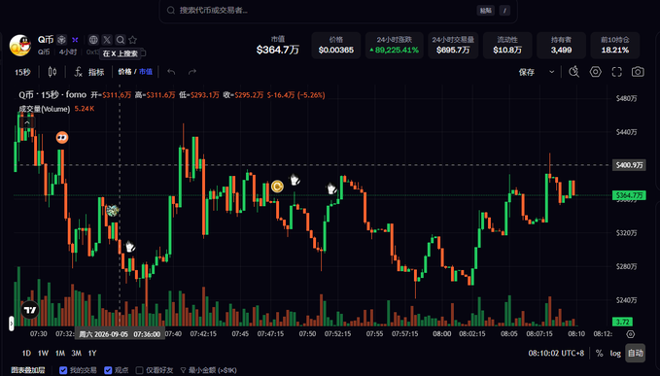
Task: Take a chart snapshot with camera icon
Action: [638, 72]
